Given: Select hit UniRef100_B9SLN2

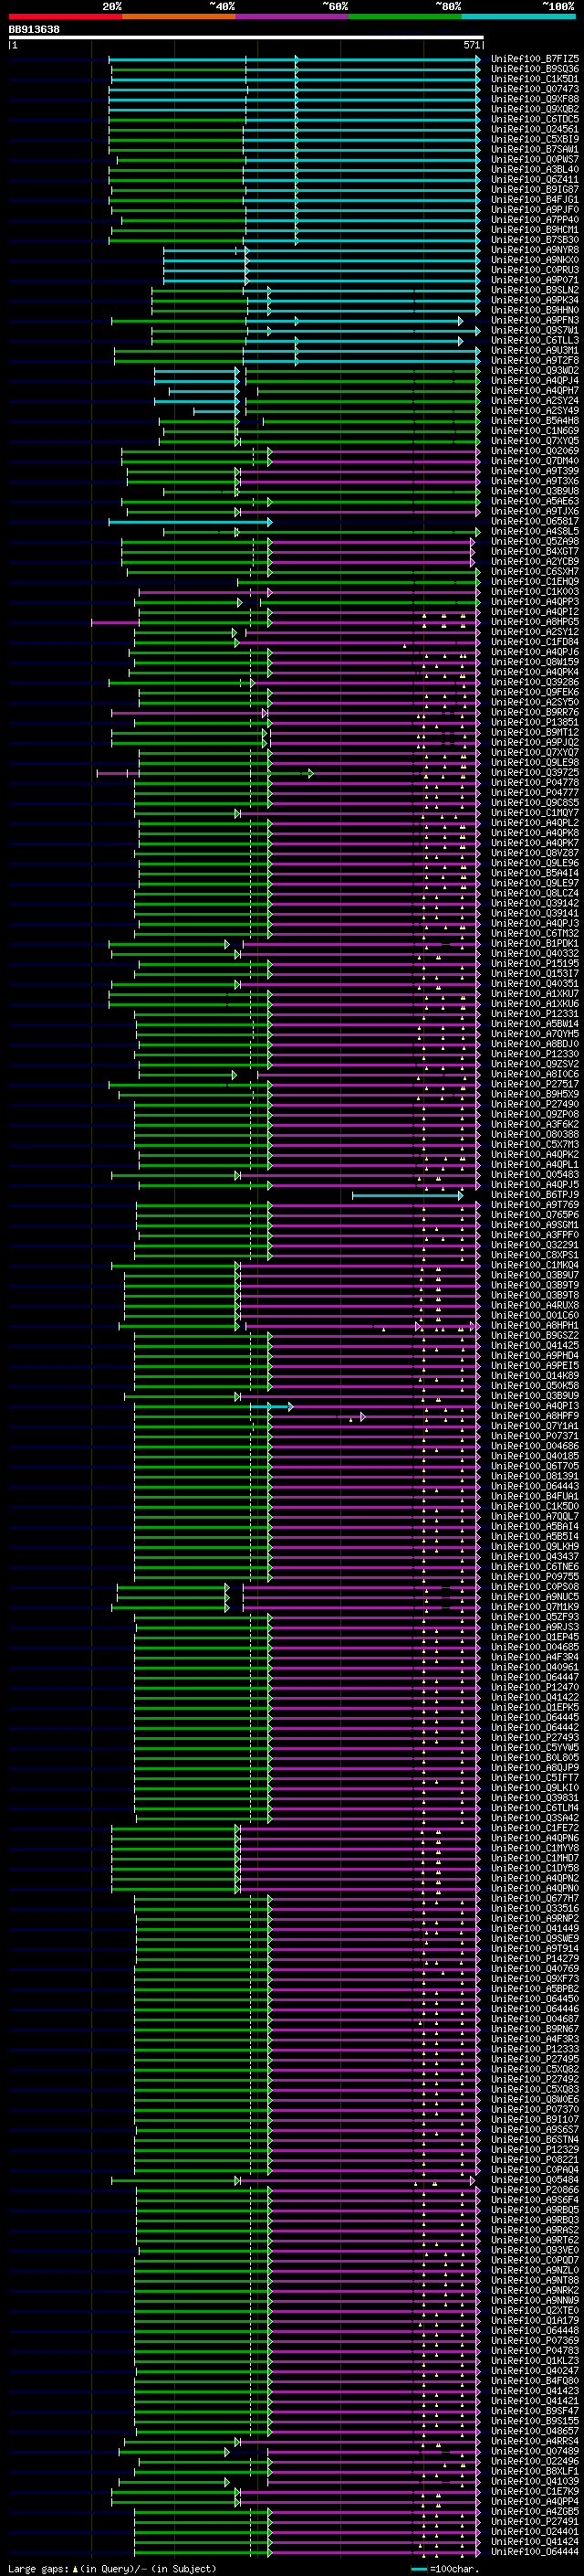Looking at the screenshot, I should [535, 290].
